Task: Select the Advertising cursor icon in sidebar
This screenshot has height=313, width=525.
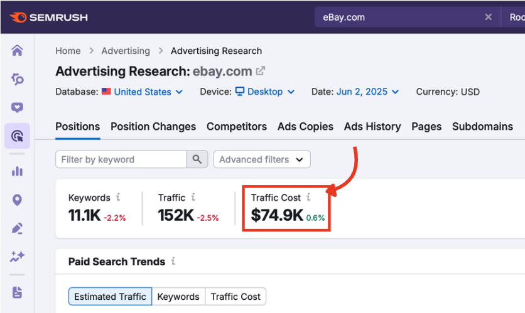Action: click(x=17, y=135)
